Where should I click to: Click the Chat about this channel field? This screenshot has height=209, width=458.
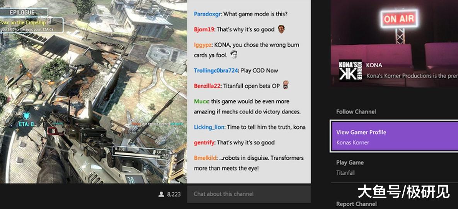click(x=249, y=194)
